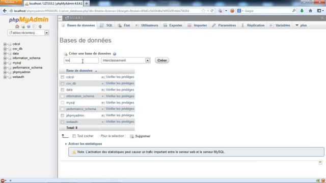Open the Interclassement collation dropdown
Viewport: 326px width, 183px height.
pyautogui.click(x=126, y=60)
